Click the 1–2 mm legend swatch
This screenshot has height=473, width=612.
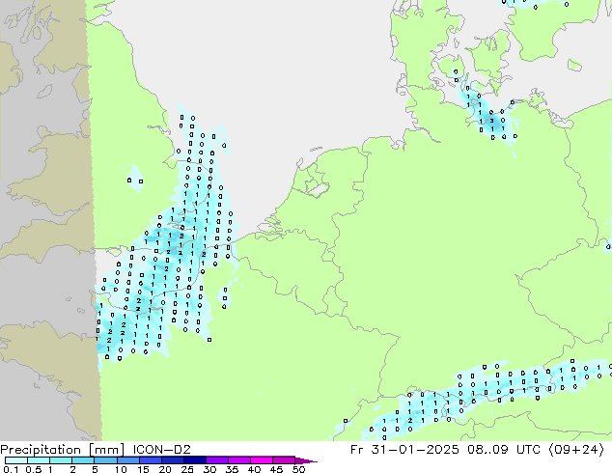[x=61, y=460]
